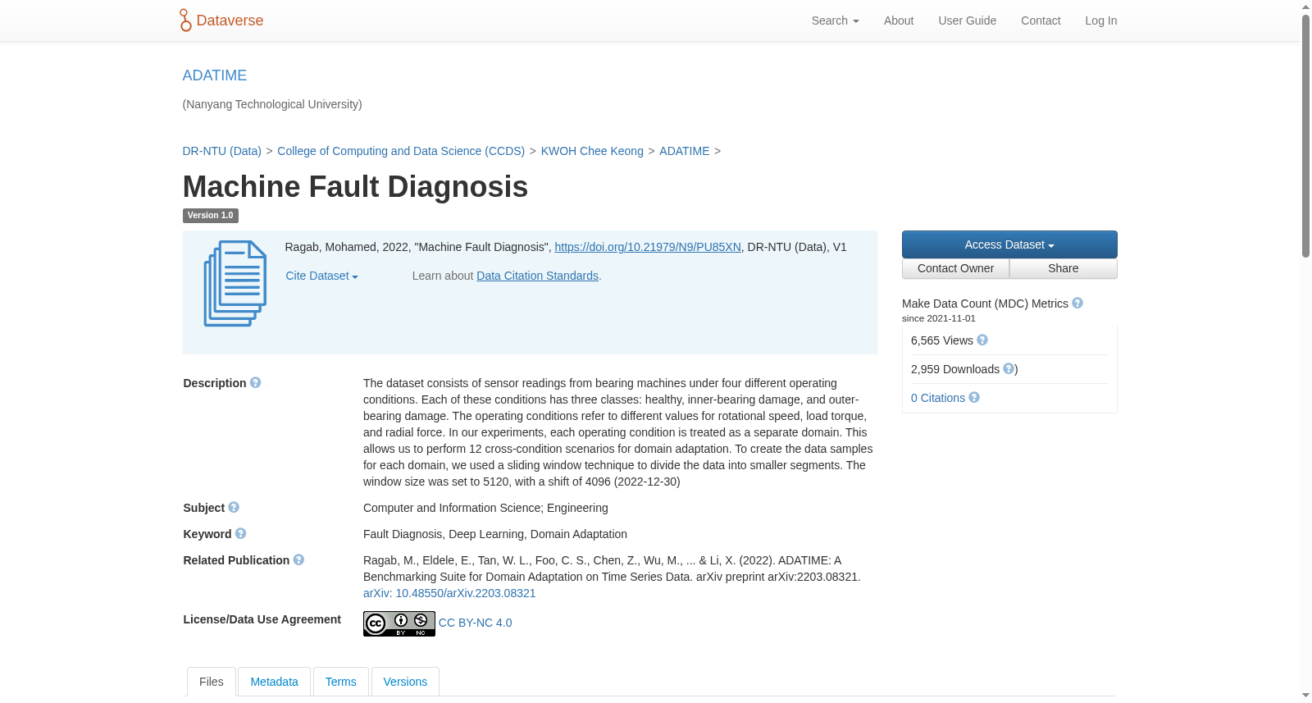This screenshot has height=703, width=1312.
Task: Click the 2,959 Downloads text
Action: click(955, 369)
